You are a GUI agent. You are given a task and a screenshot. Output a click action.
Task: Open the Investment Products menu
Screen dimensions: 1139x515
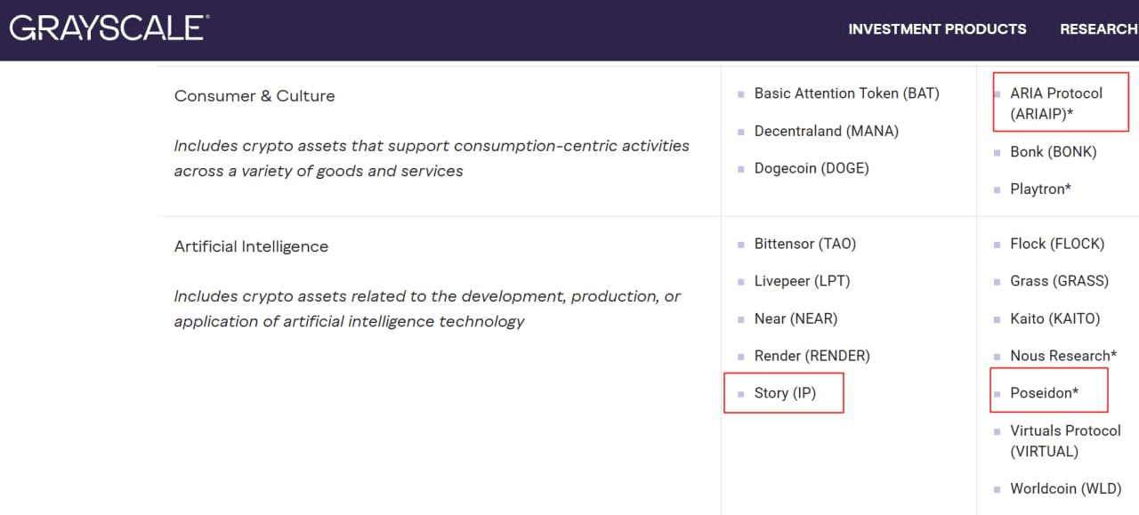click(x=937, y=29)
